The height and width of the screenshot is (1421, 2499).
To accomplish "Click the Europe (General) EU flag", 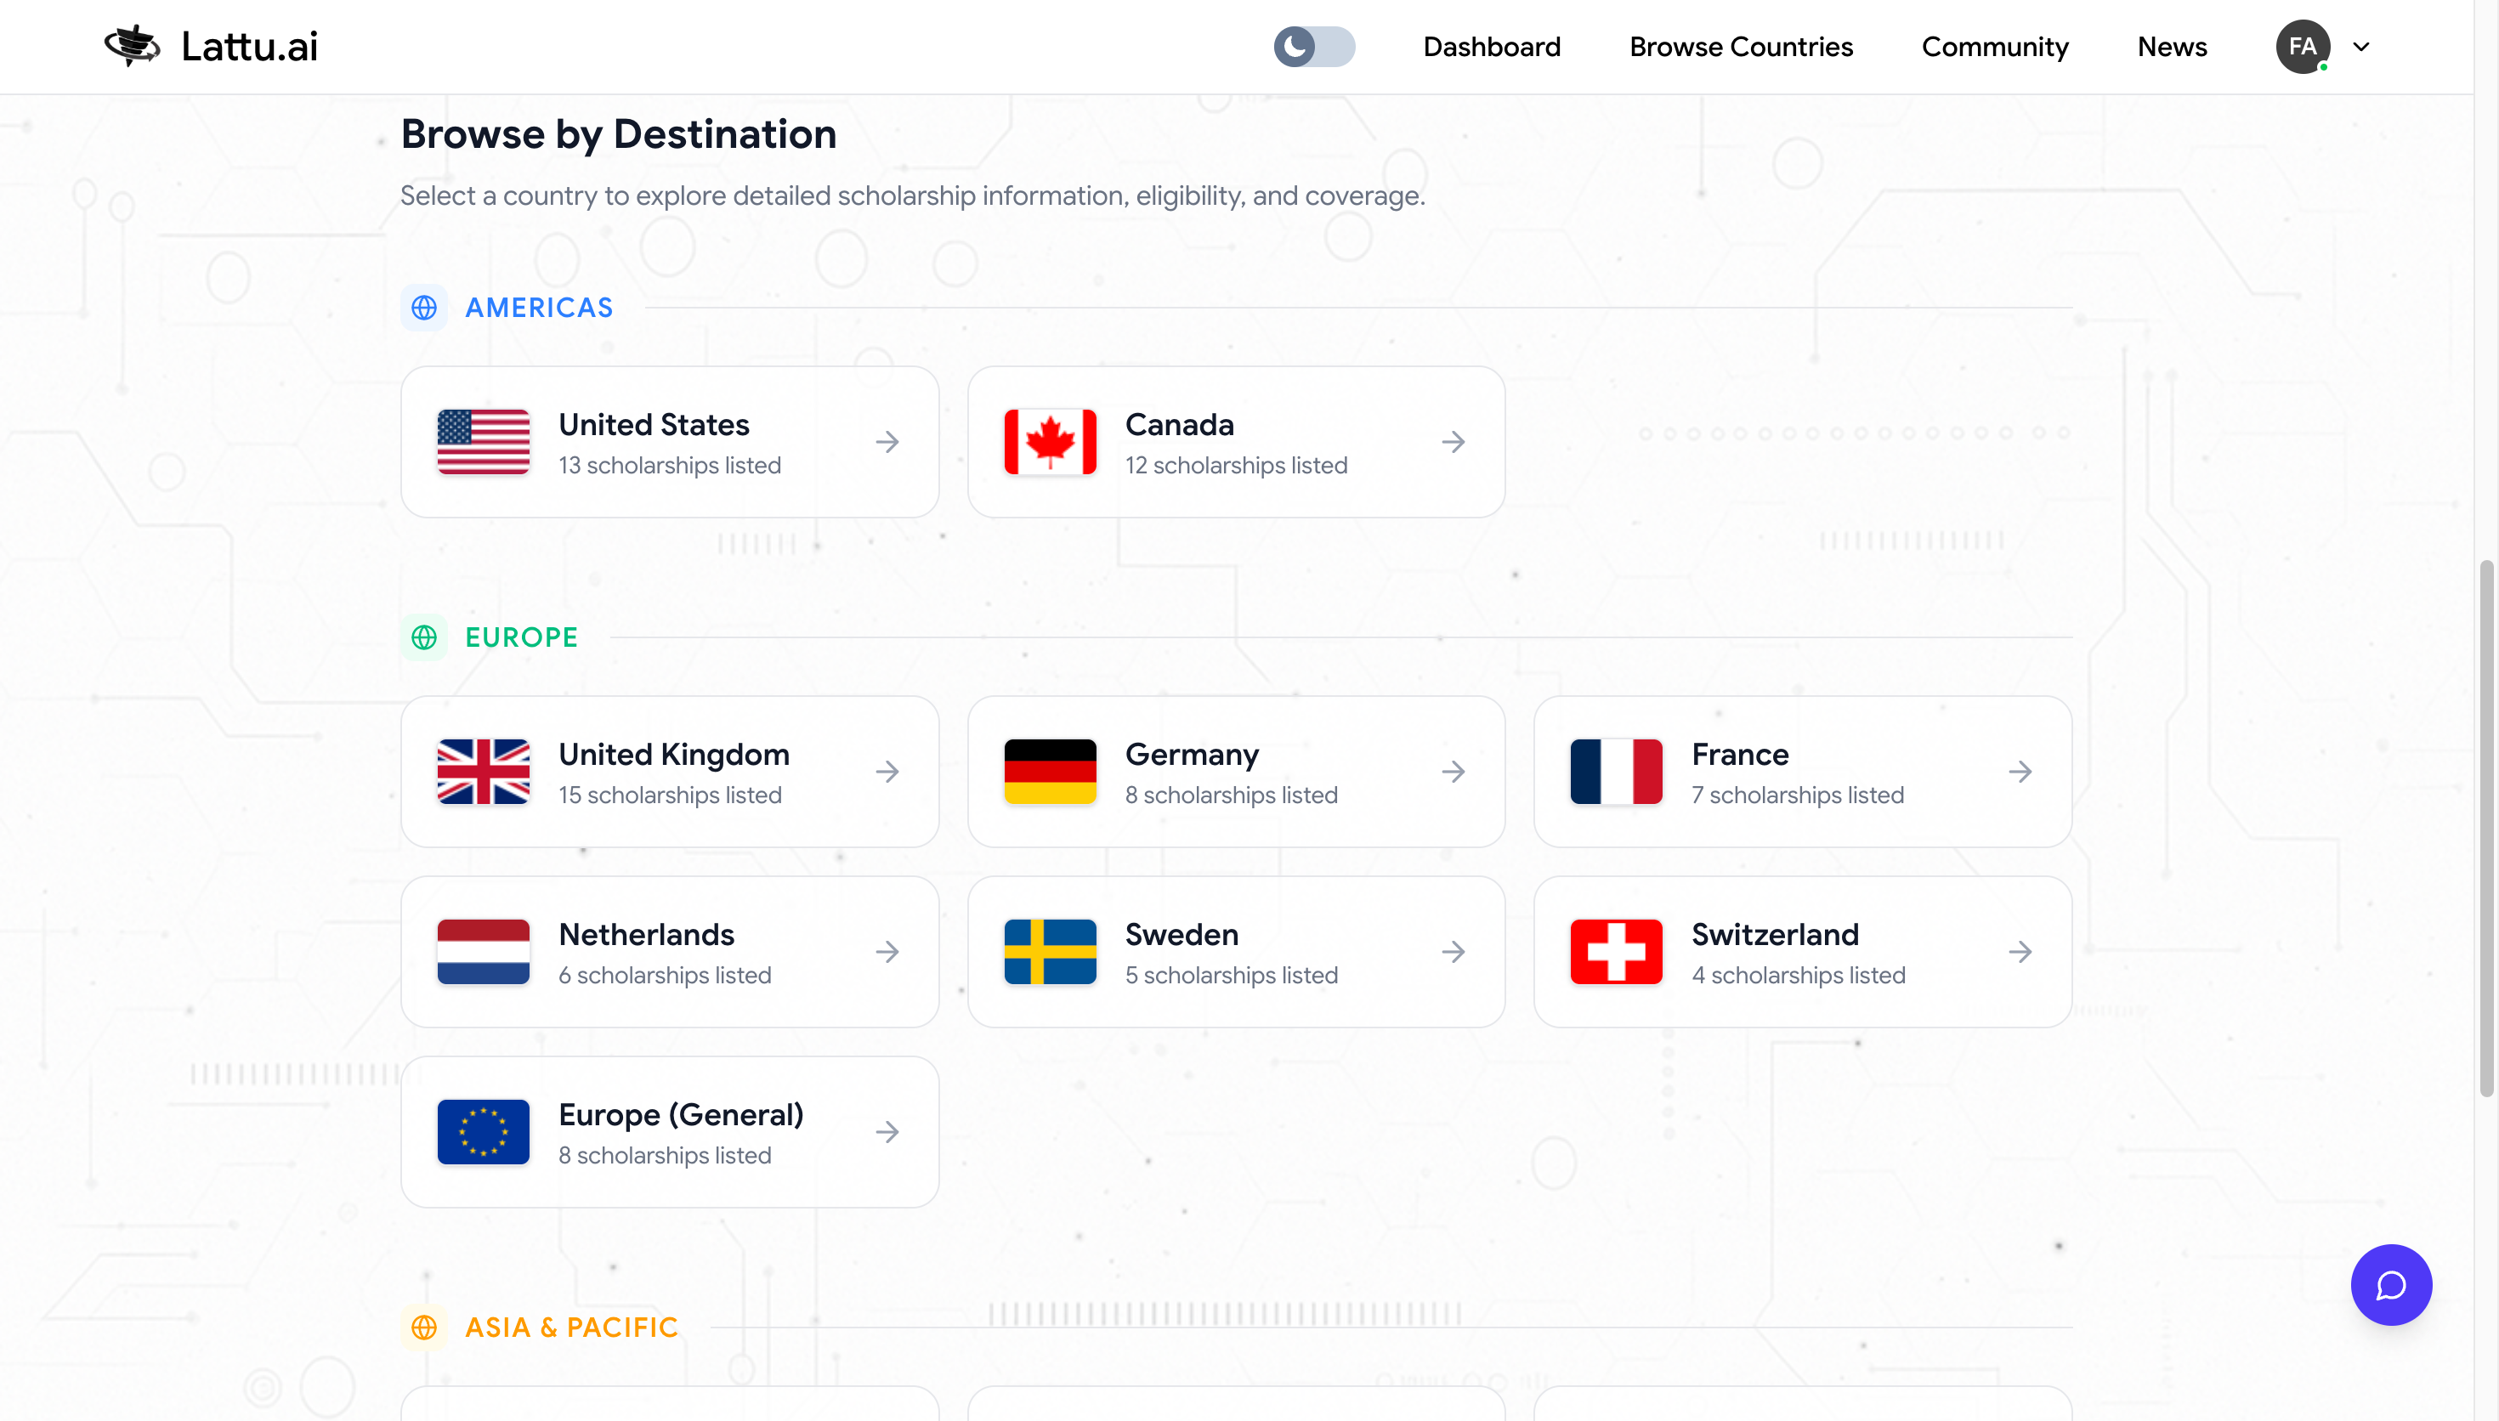I will (483, 1132).
